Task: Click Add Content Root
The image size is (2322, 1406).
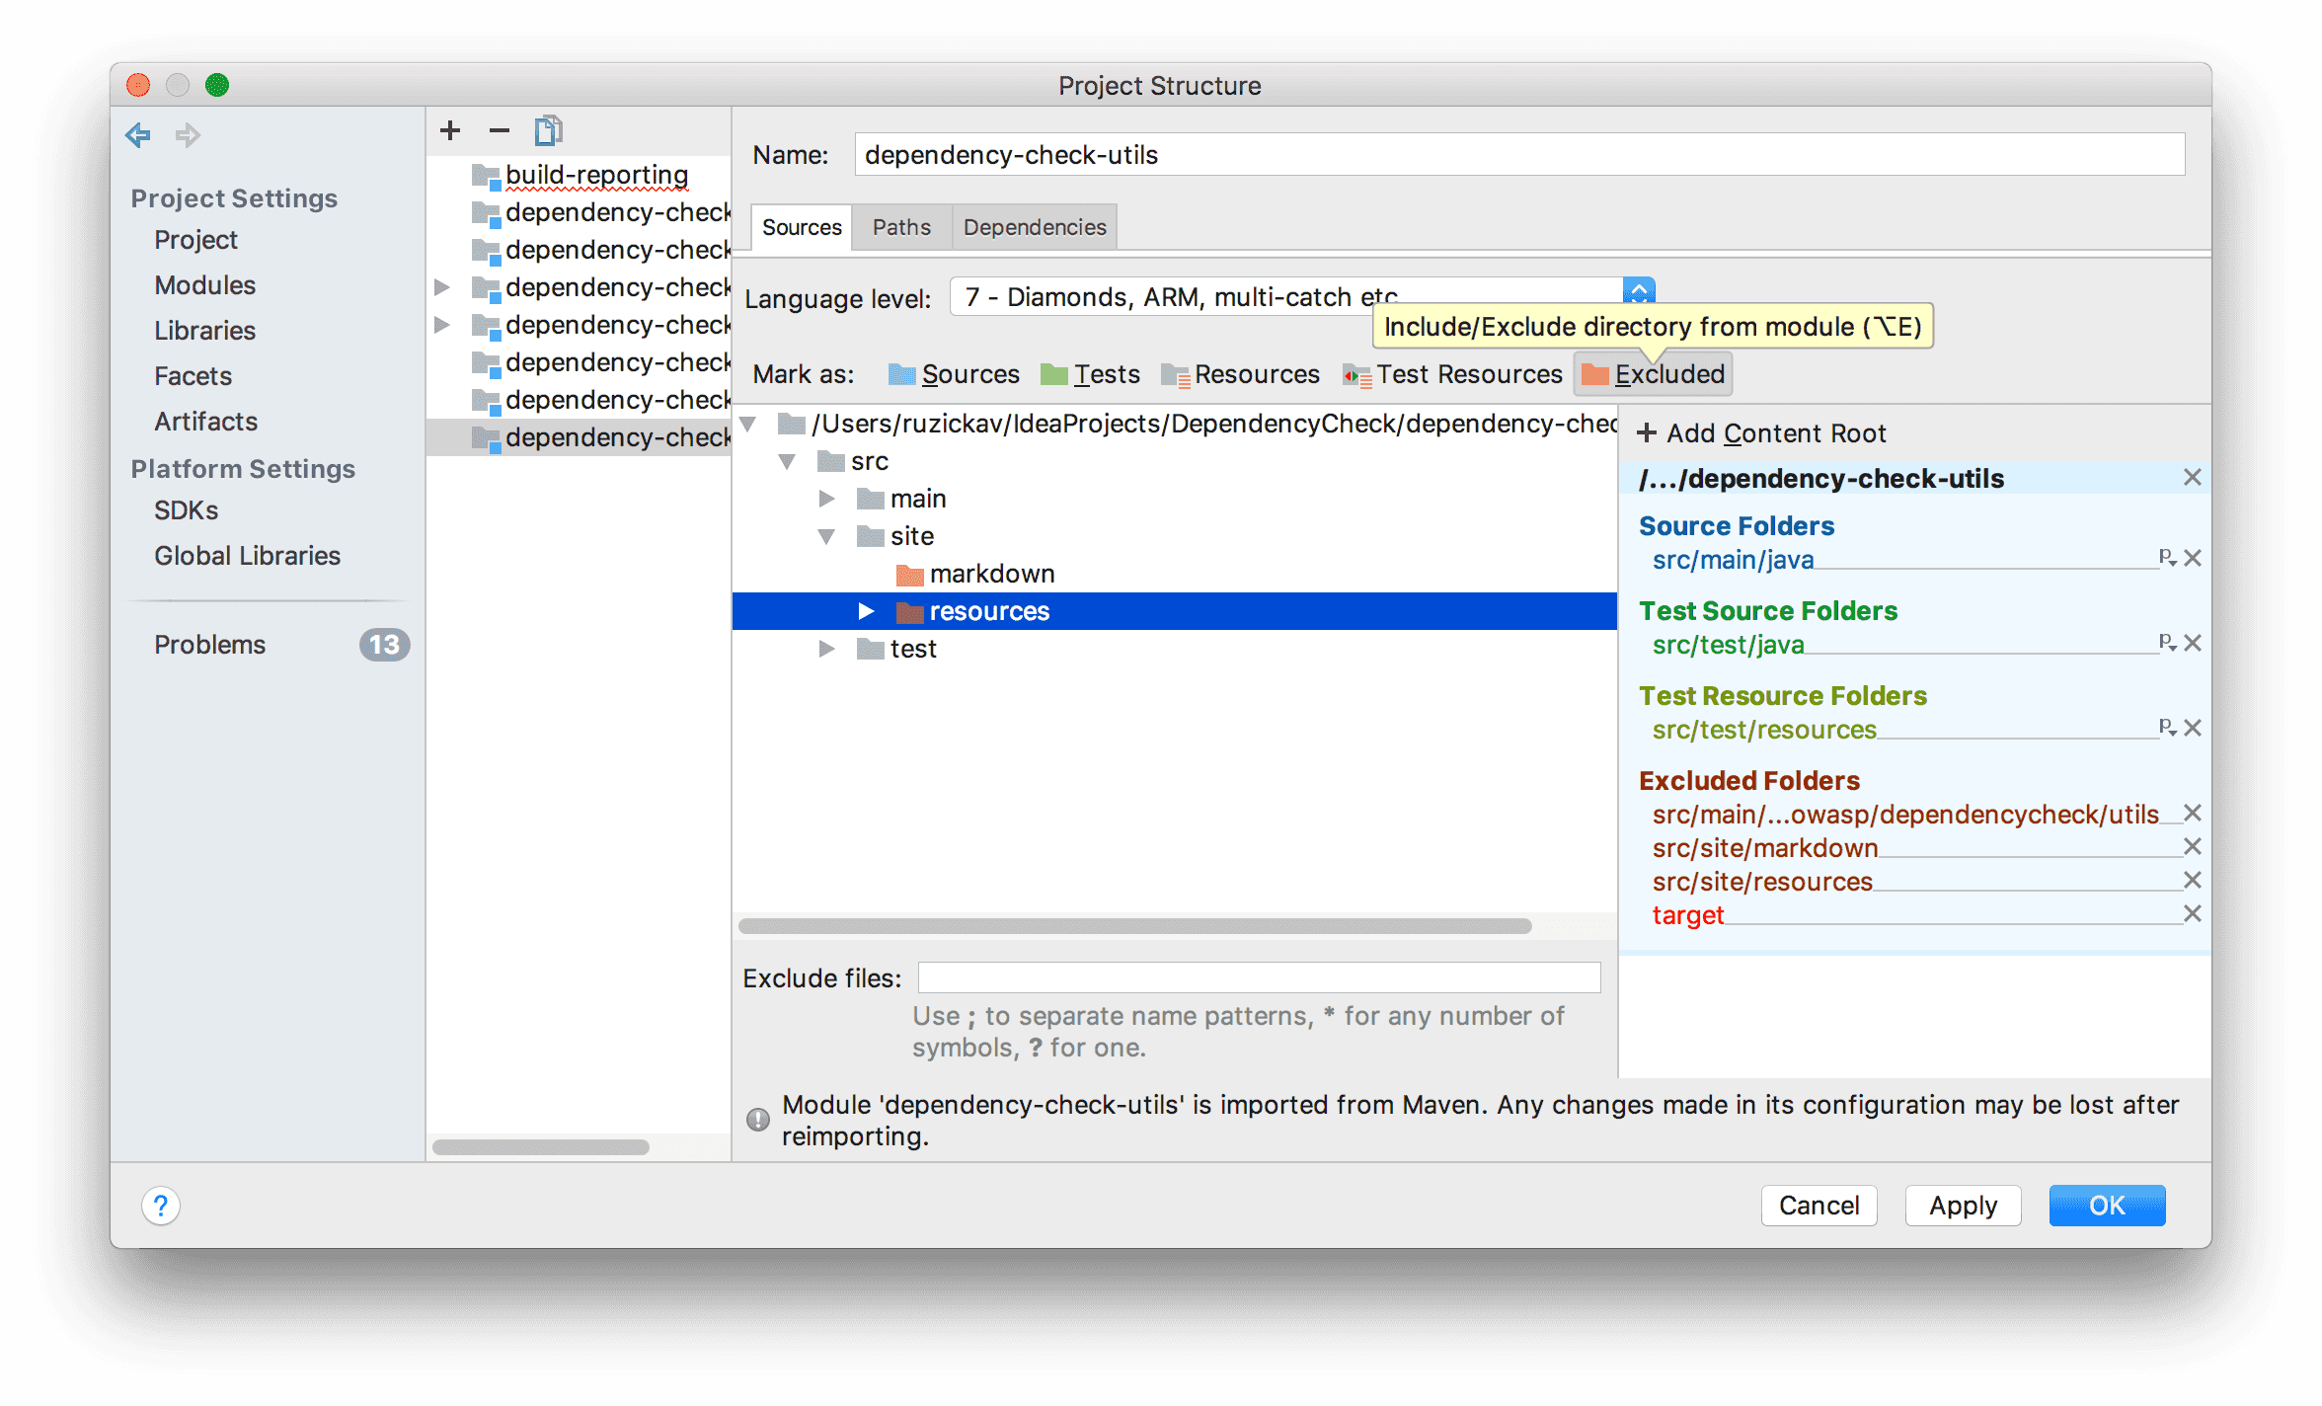Action: [1762, 433]
